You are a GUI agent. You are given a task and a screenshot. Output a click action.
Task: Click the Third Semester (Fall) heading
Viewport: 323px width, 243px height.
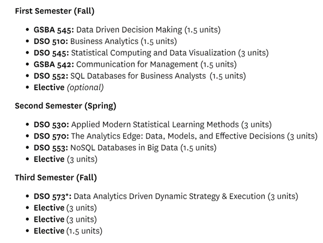tap(56, 178)
